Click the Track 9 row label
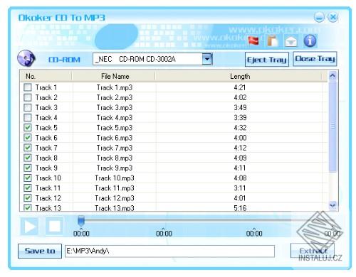The height and width of the screenshot is (277, 356). coord(46,168)
